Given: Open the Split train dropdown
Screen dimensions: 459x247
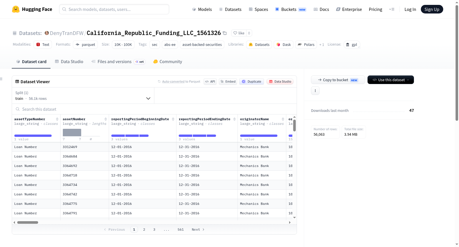Looking at the screenshot, I should [x=83, y=96].
